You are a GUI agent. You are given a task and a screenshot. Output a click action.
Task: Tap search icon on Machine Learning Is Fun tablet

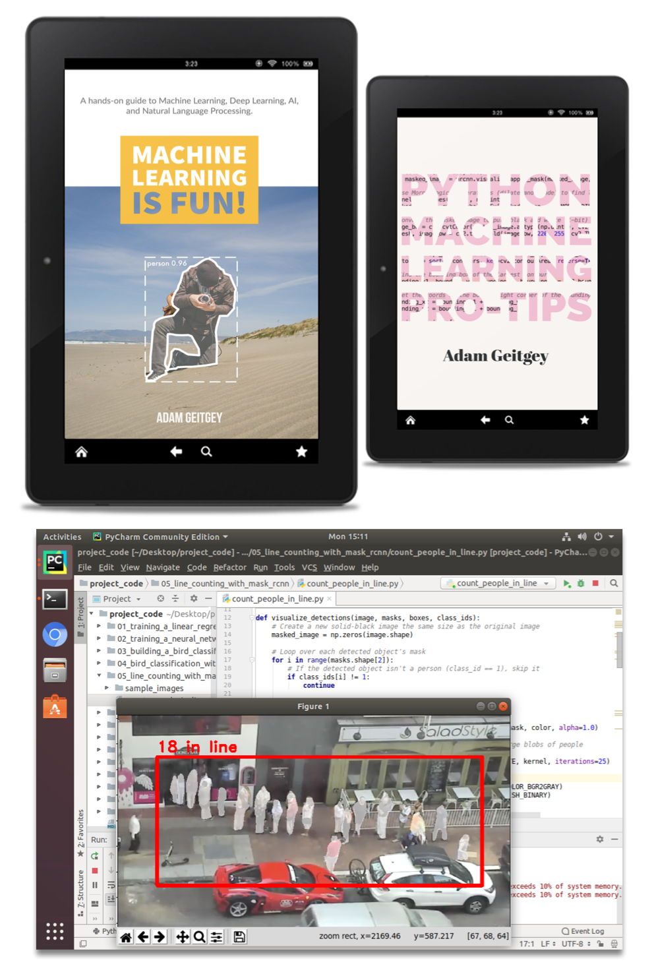(206, 452)
